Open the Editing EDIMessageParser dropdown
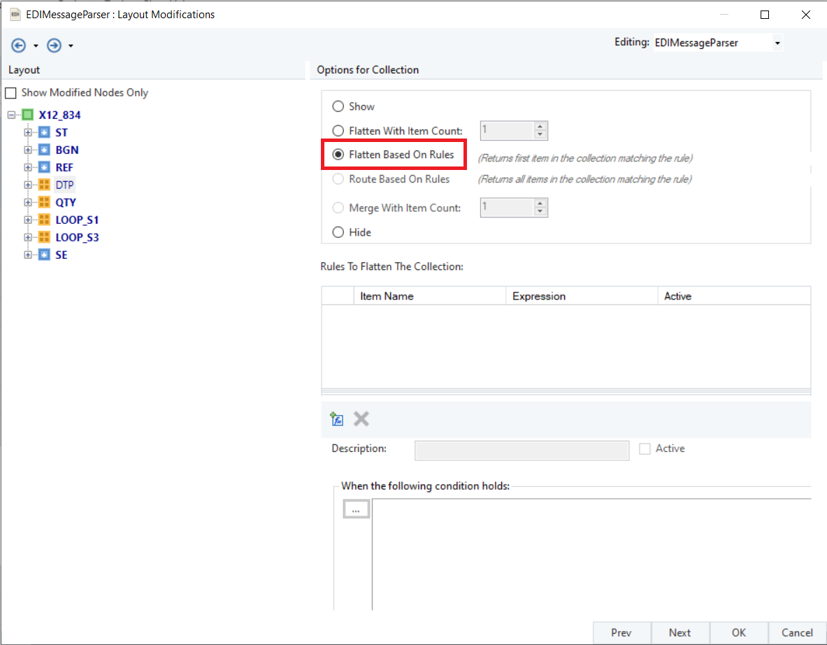The image size is (827, 645). (x=777, y=43)
